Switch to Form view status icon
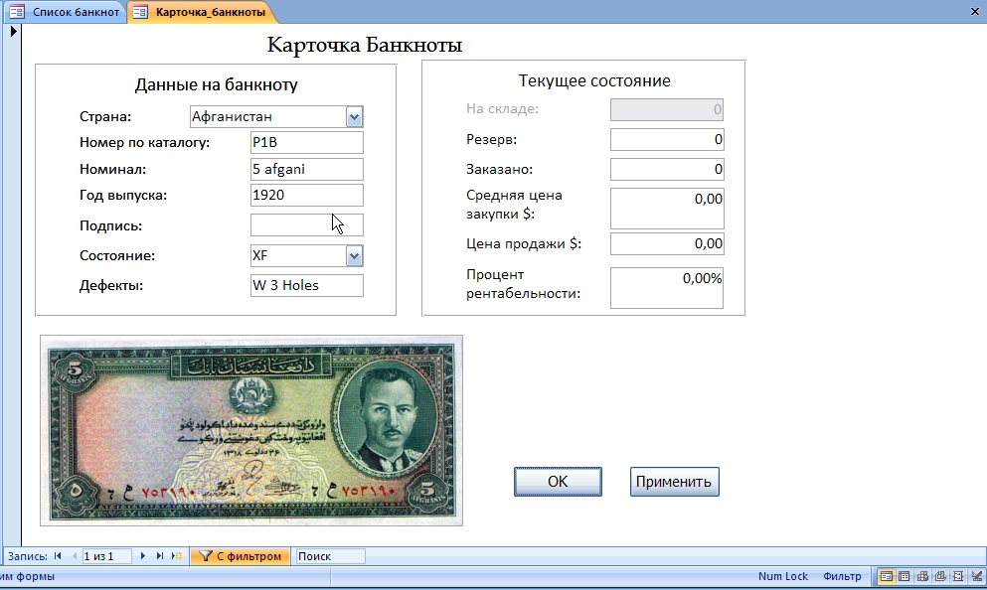Viewport: 987px width, 590px height. [886, 576]
